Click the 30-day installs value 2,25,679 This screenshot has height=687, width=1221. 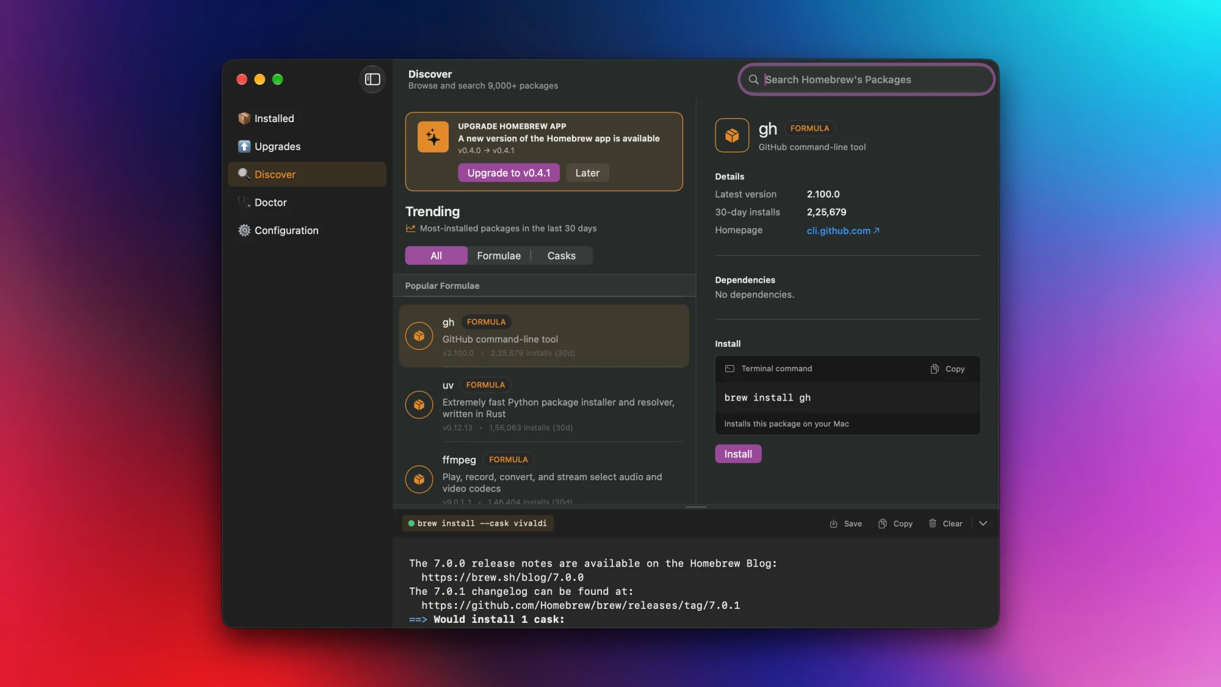pyautogui.click(x=826, y=212)
